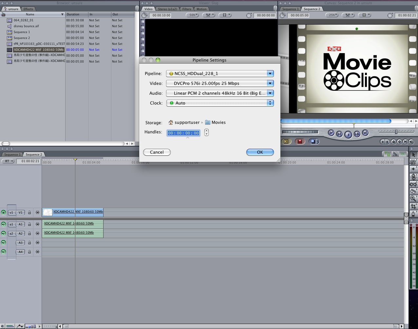Select the arrow Selection tool
Viewport: 418px width, 329px height.
pos(413,155)
